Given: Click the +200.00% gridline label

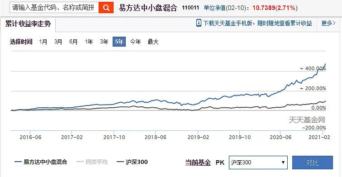Looking at the screenshot, I should (x=313, y=88).
